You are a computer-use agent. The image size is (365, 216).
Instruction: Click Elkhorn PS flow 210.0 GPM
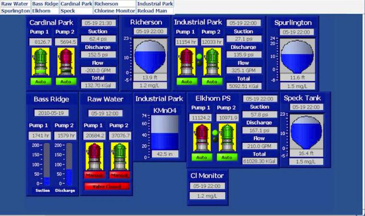[x=260, y=146]
